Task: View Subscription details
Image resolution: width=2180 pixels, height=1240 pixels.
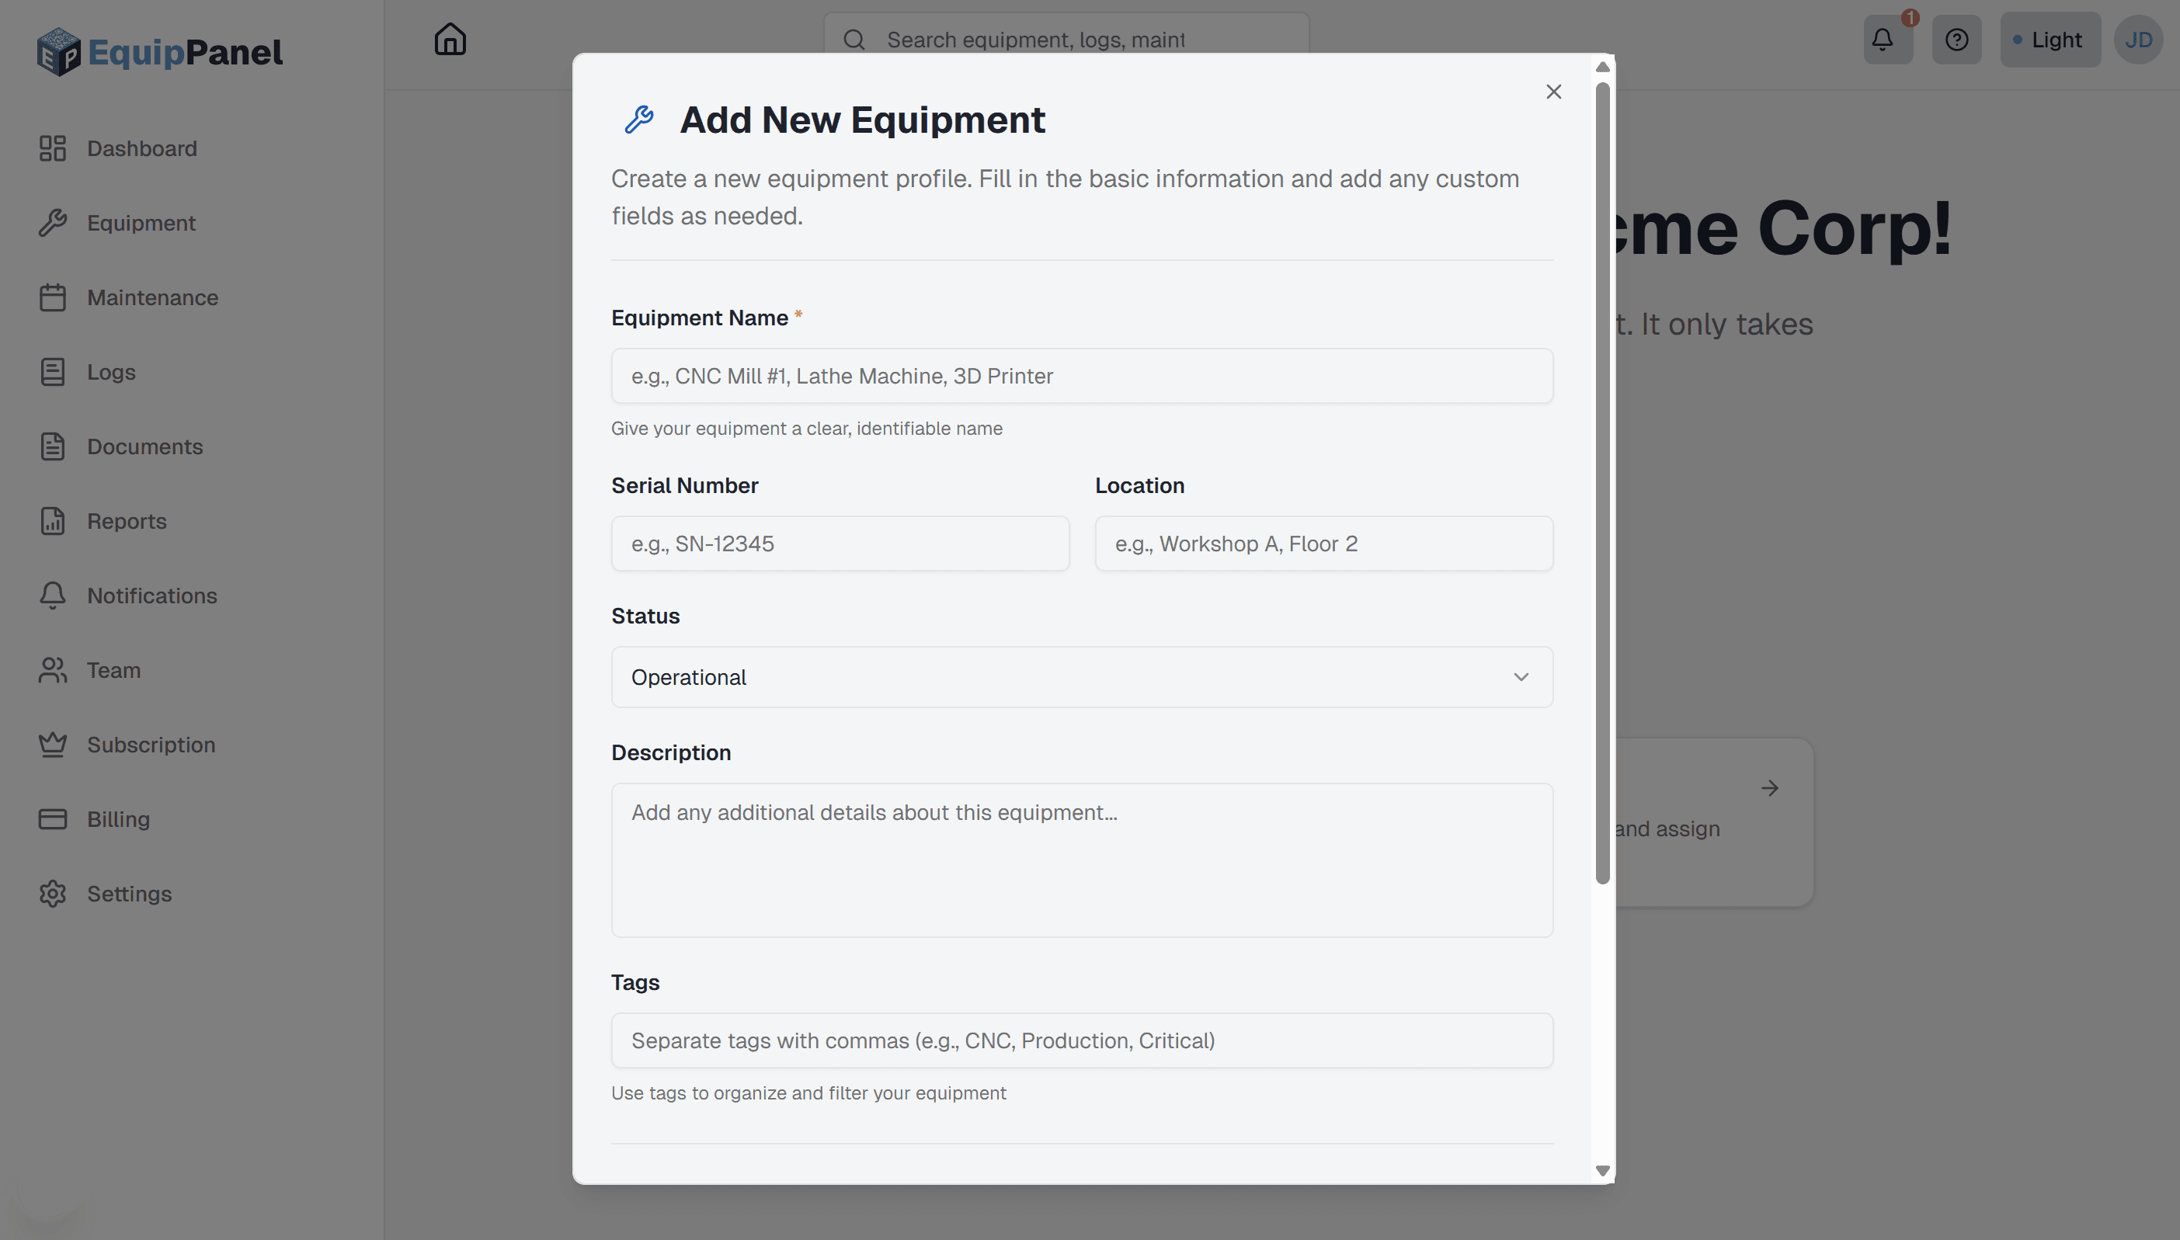Action: (151, 745)
